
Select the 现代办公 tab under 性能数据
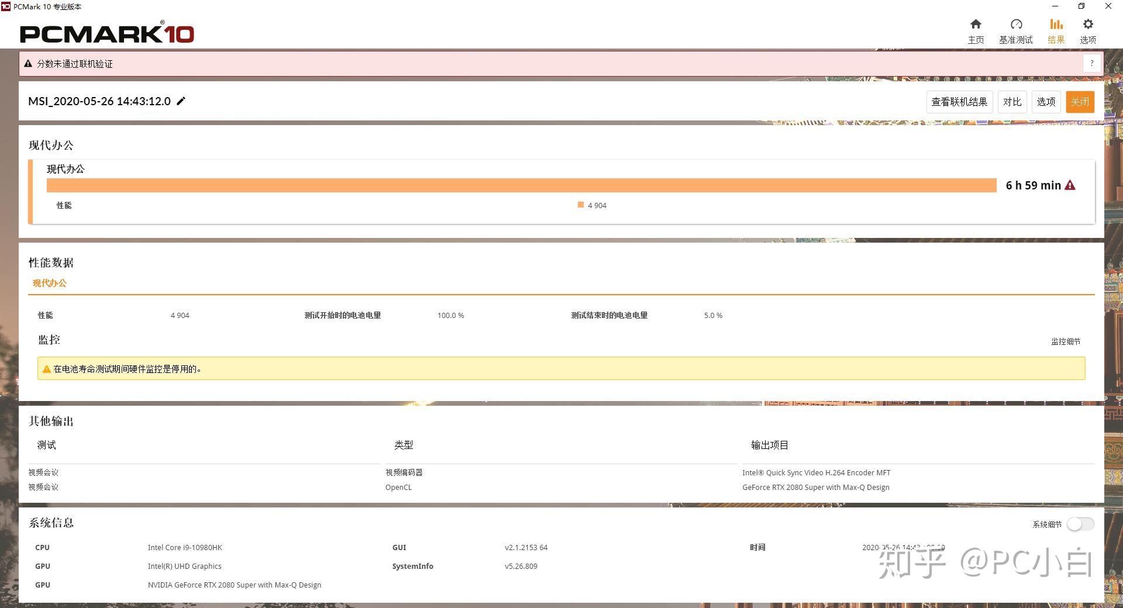[50, 283]
